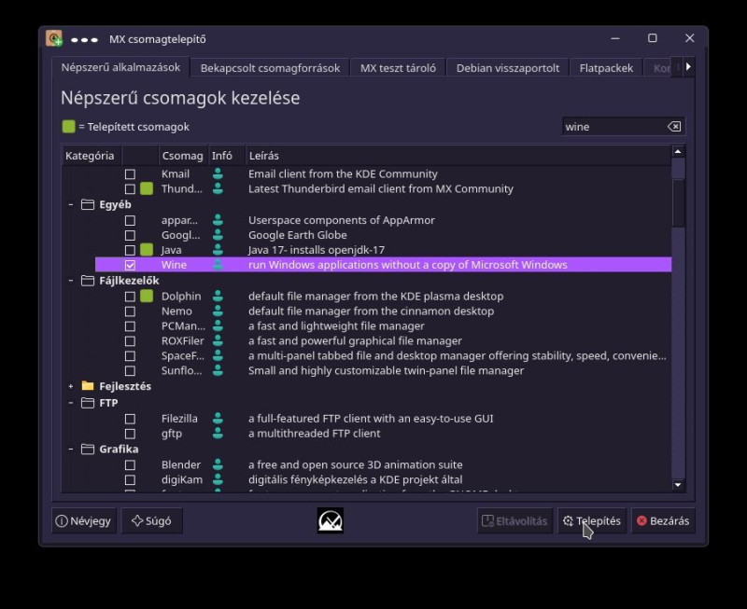Open info for Sunflower package
This screenshot has width=747, height=609.
click(x=218, y=370)
